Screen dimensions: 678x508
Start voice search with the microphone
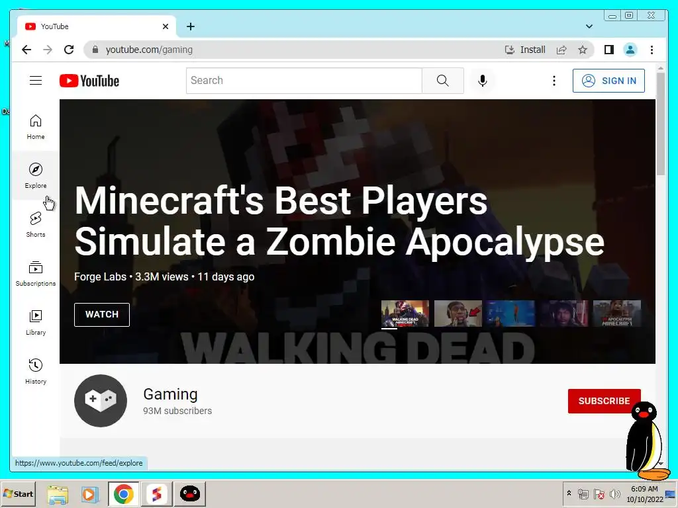(483, 80)
